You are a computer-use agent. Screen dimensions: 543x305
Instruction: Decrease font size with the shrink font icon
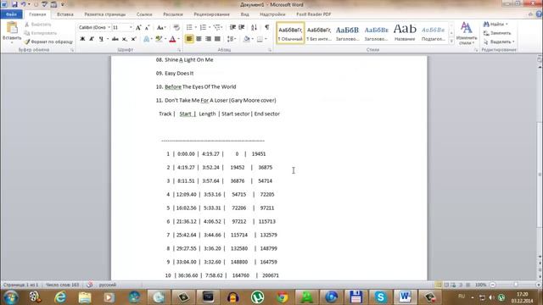[x=147, y=27]
